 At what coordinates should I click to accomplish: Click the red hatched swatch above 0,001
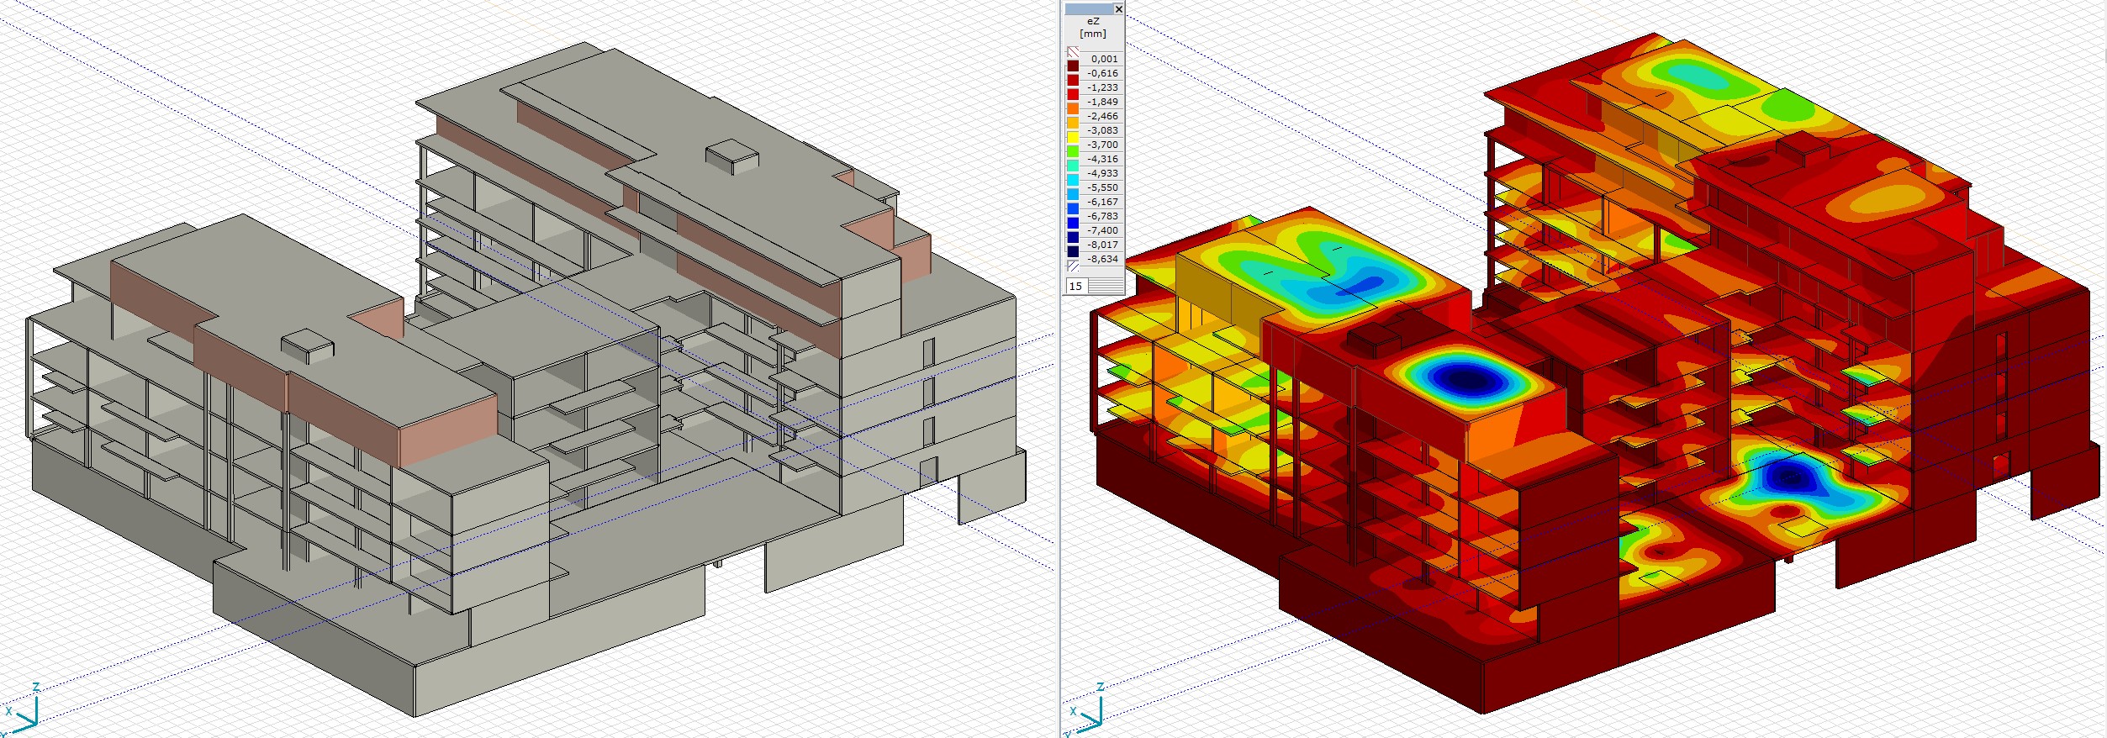[1073, 52]
